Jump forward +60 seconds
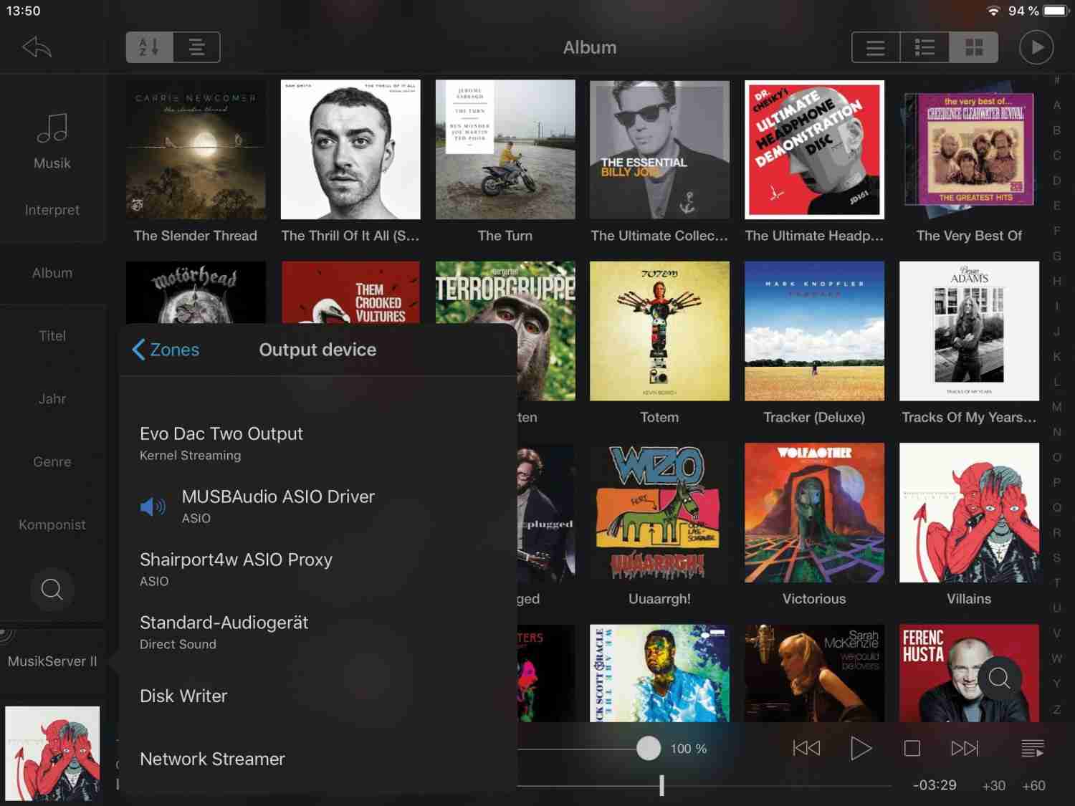The height and width of the screenshot is (806, 1075). 1033,785
